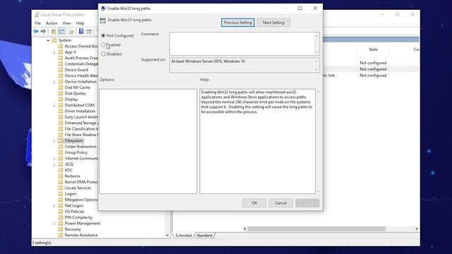Click inside the Comment text box

pyautogui.click(x=244, y=44)
